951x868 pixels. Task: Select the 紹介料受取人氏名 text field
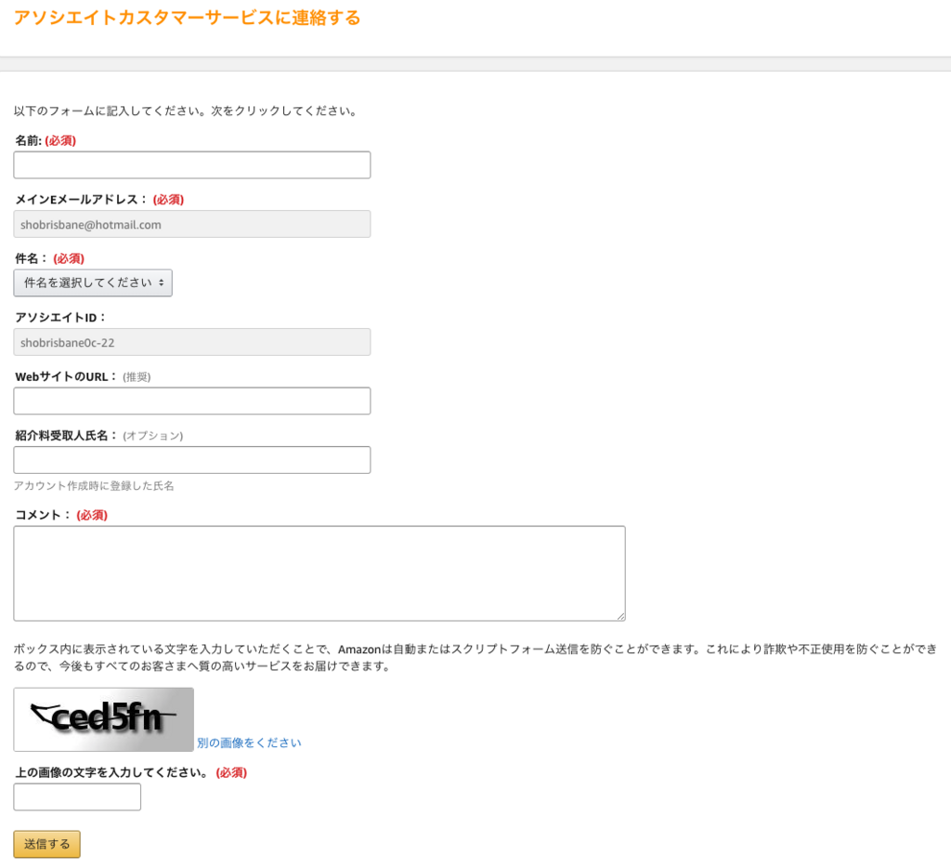pyautogui.click(x=191, y=460)
